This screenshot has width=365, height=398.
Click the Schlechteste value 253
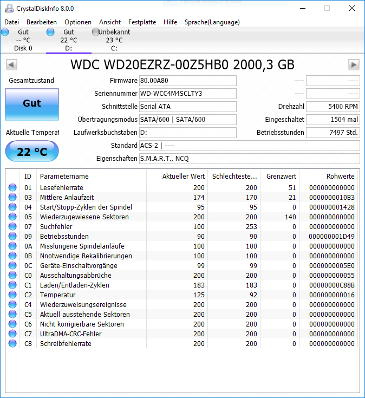point(251,227)
